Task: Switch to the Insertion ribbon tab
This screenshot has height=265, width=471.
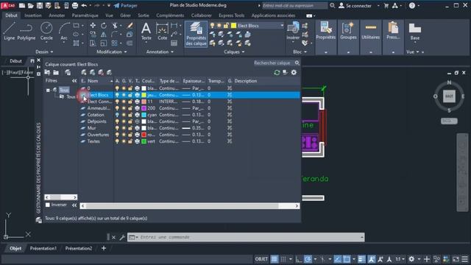Action: click(32, 15)
